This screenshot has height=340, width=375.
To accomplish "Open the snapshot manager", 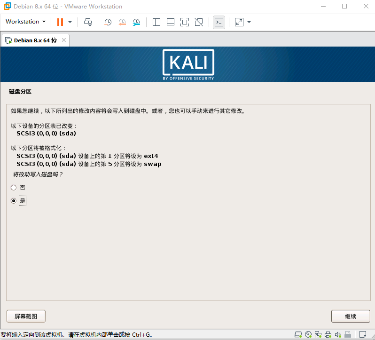I will coord(136,22).
